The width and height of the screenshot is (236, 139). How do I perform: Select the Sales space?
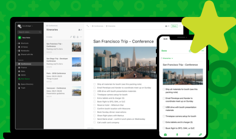23,71
